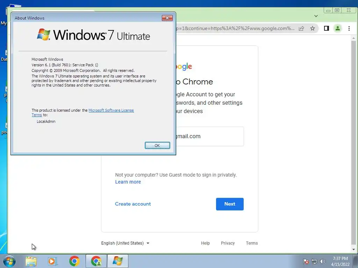This screenshot has height=268, width=358.
Task: Click the network tray icon
Action: [x=314, y=261]
